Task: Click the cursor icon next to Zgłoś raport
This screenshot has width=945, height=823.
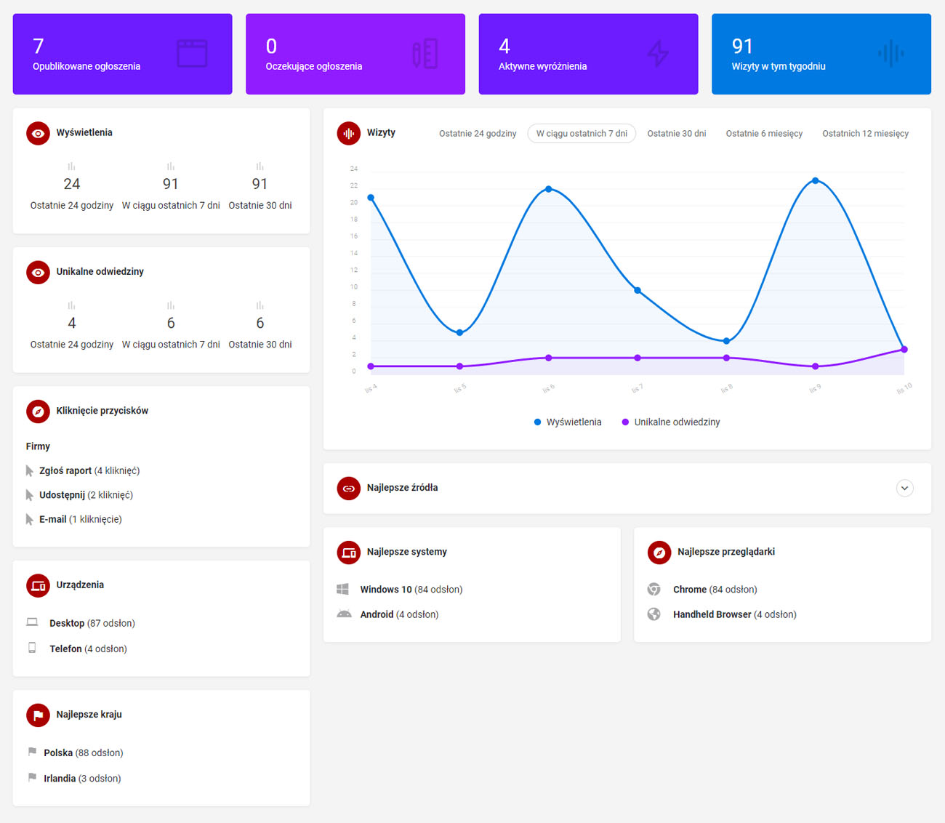Action: [x=29, y=471]
